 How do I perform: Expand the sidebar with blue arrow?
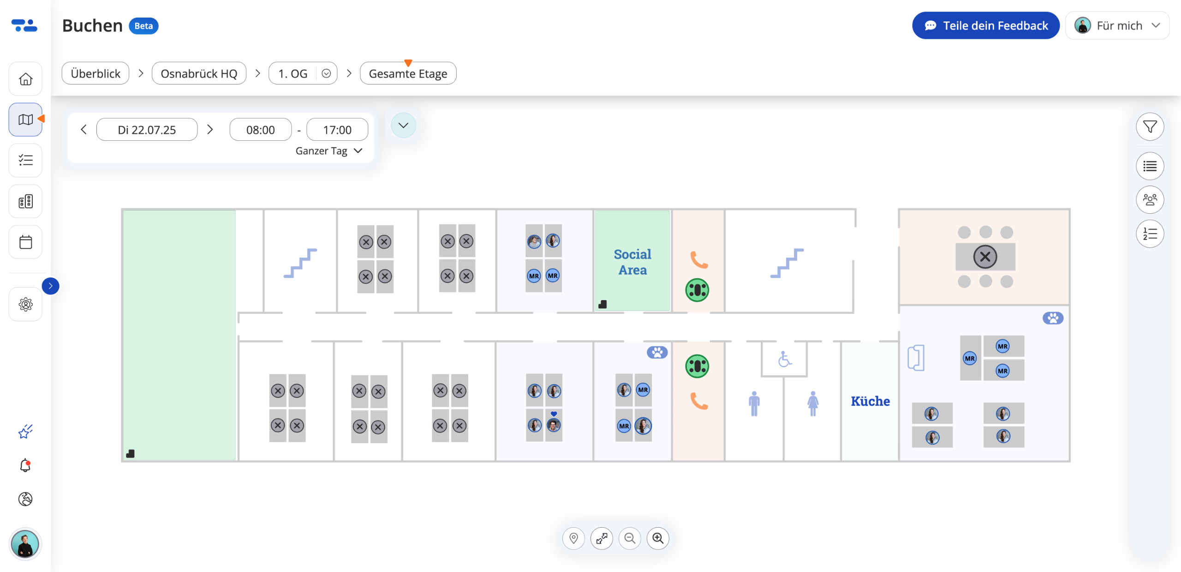pyautogui.click(x=50, y=286)
